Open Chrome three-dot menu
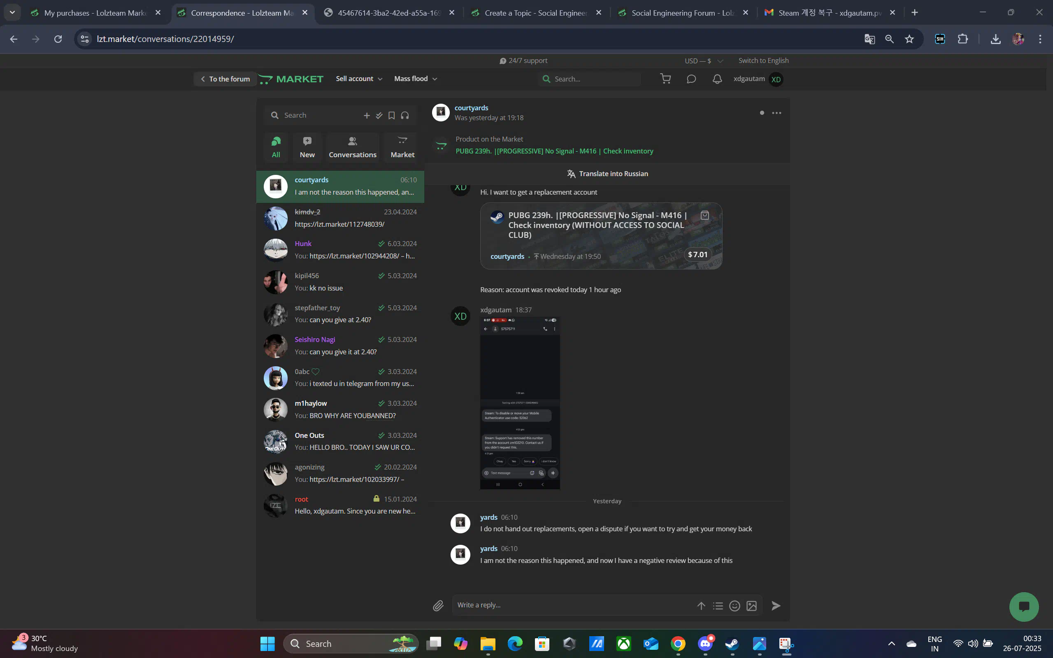Screen dimensions: 1053x658 click(1040, 39)
